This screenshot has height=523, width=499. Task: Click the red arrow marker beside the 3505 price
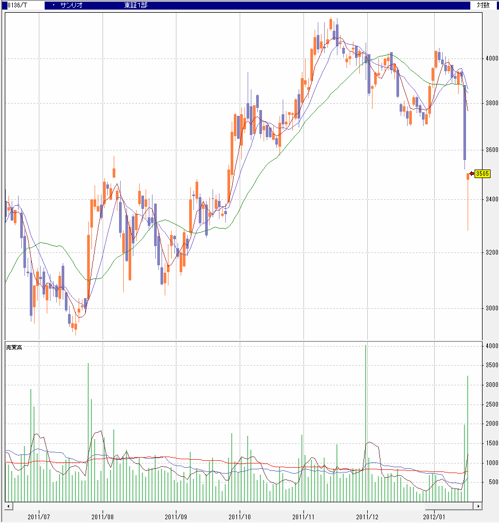pyautogui.click(x=472, y=173)
